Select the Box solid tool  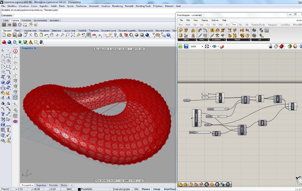click(x=3, y=82)
